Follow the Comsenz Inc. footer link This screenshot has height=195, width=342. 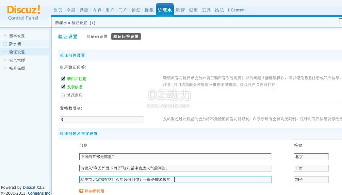coord(40,193)
